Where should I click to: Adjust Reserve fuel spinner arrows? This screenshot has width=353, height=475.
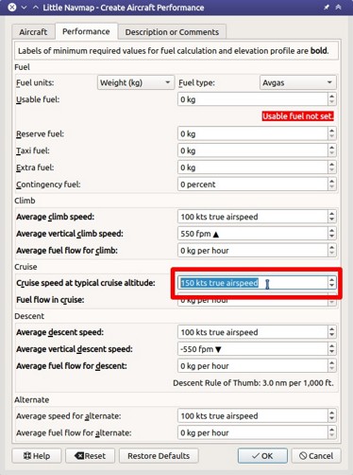point(331,133)
